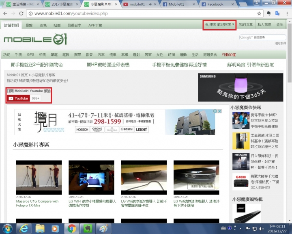Open the 買HP碳粉匣送印表機 promo link
292x234 pixels.
(108, 65)
